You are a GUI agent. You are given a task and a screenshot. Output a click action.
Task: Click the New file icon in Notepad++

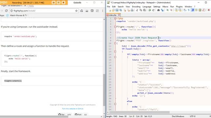pos(110,10)
